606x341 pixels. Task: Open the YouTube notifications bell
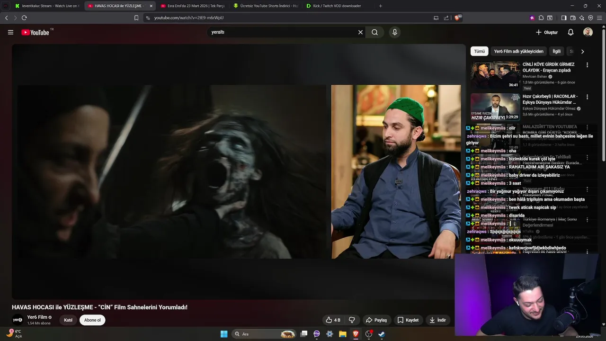[x=570, y=32]
